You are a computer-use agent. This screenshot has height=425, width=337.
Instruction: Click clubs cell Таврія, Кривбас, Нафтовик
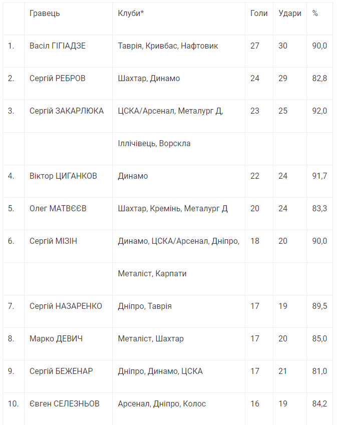tap(168, 46)
